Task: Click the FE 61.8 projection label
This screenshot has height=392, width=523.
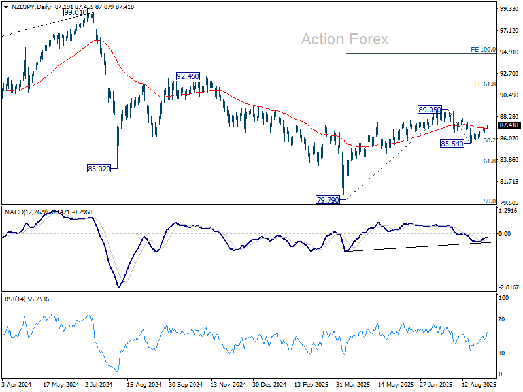Action: (484, 84)
